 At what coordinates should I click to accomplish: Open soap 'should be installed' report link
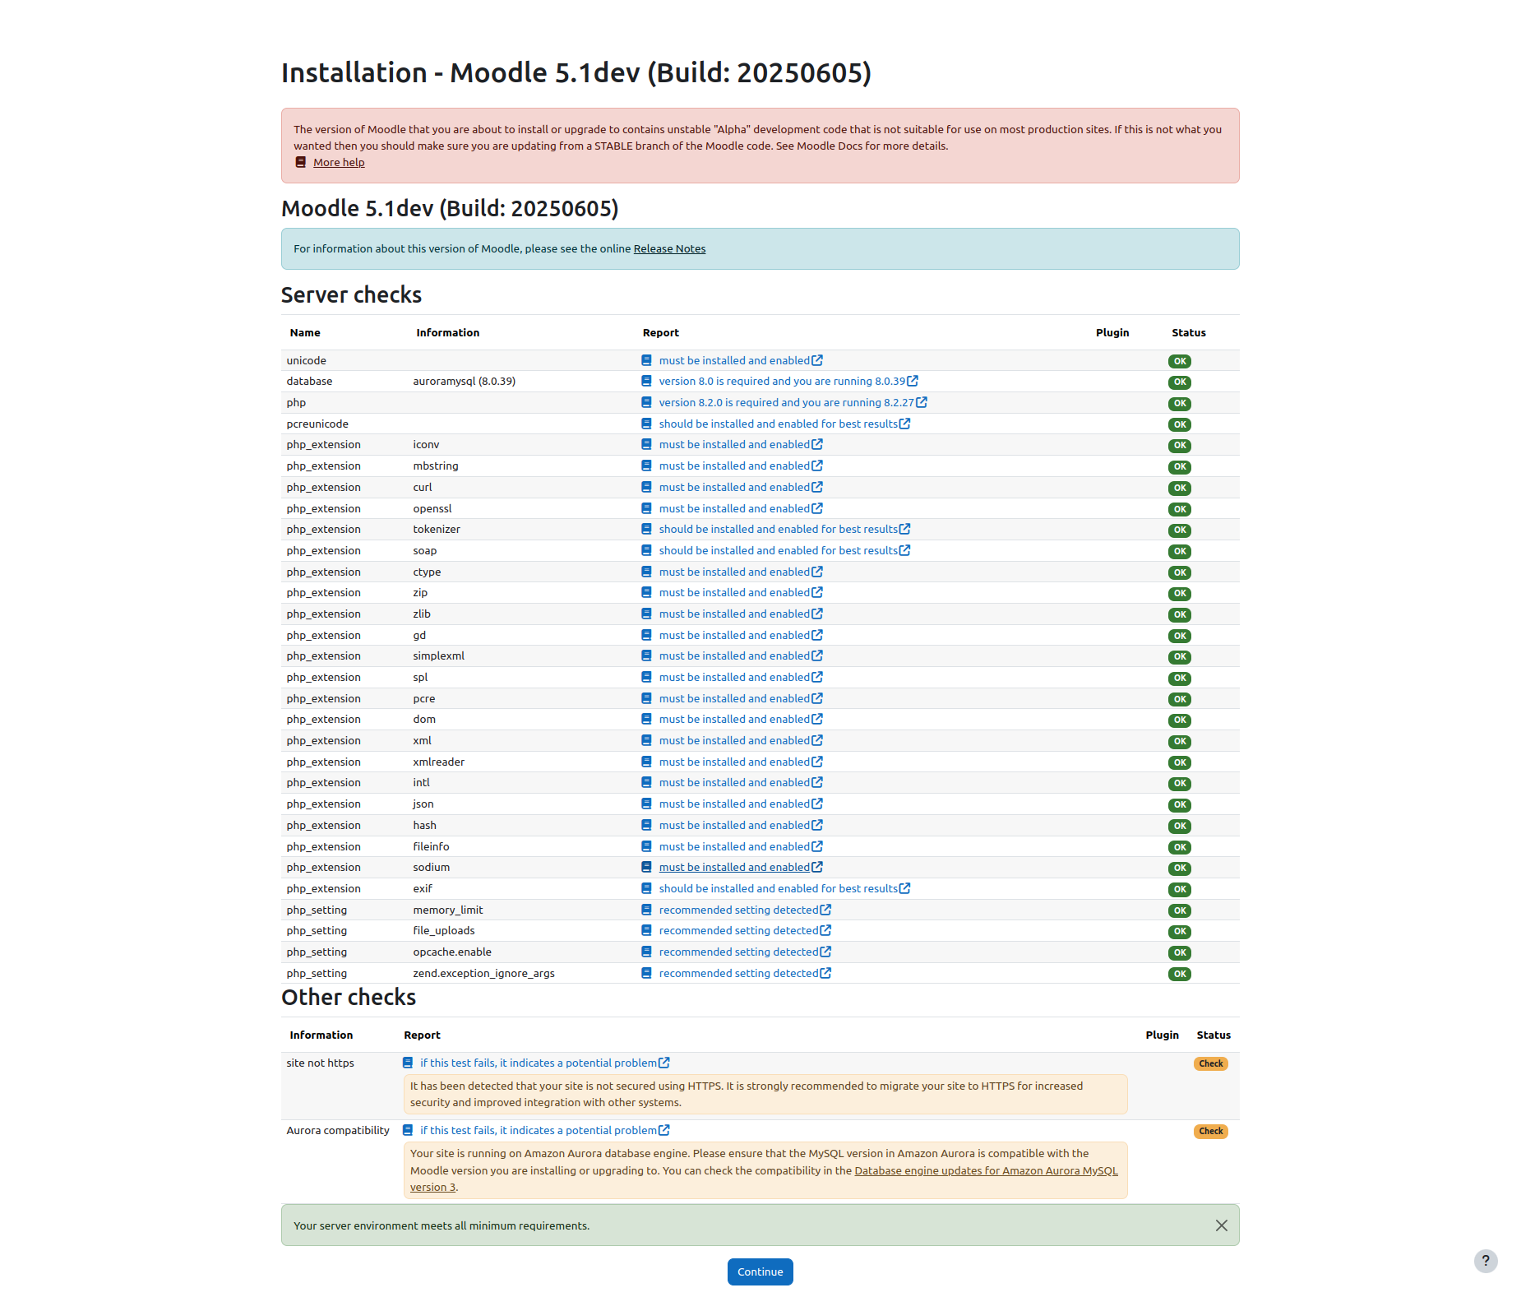coord(779,550)
